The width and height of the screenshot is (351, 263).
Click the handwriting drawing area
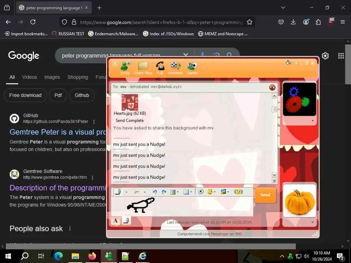click(x=182, y=206)
